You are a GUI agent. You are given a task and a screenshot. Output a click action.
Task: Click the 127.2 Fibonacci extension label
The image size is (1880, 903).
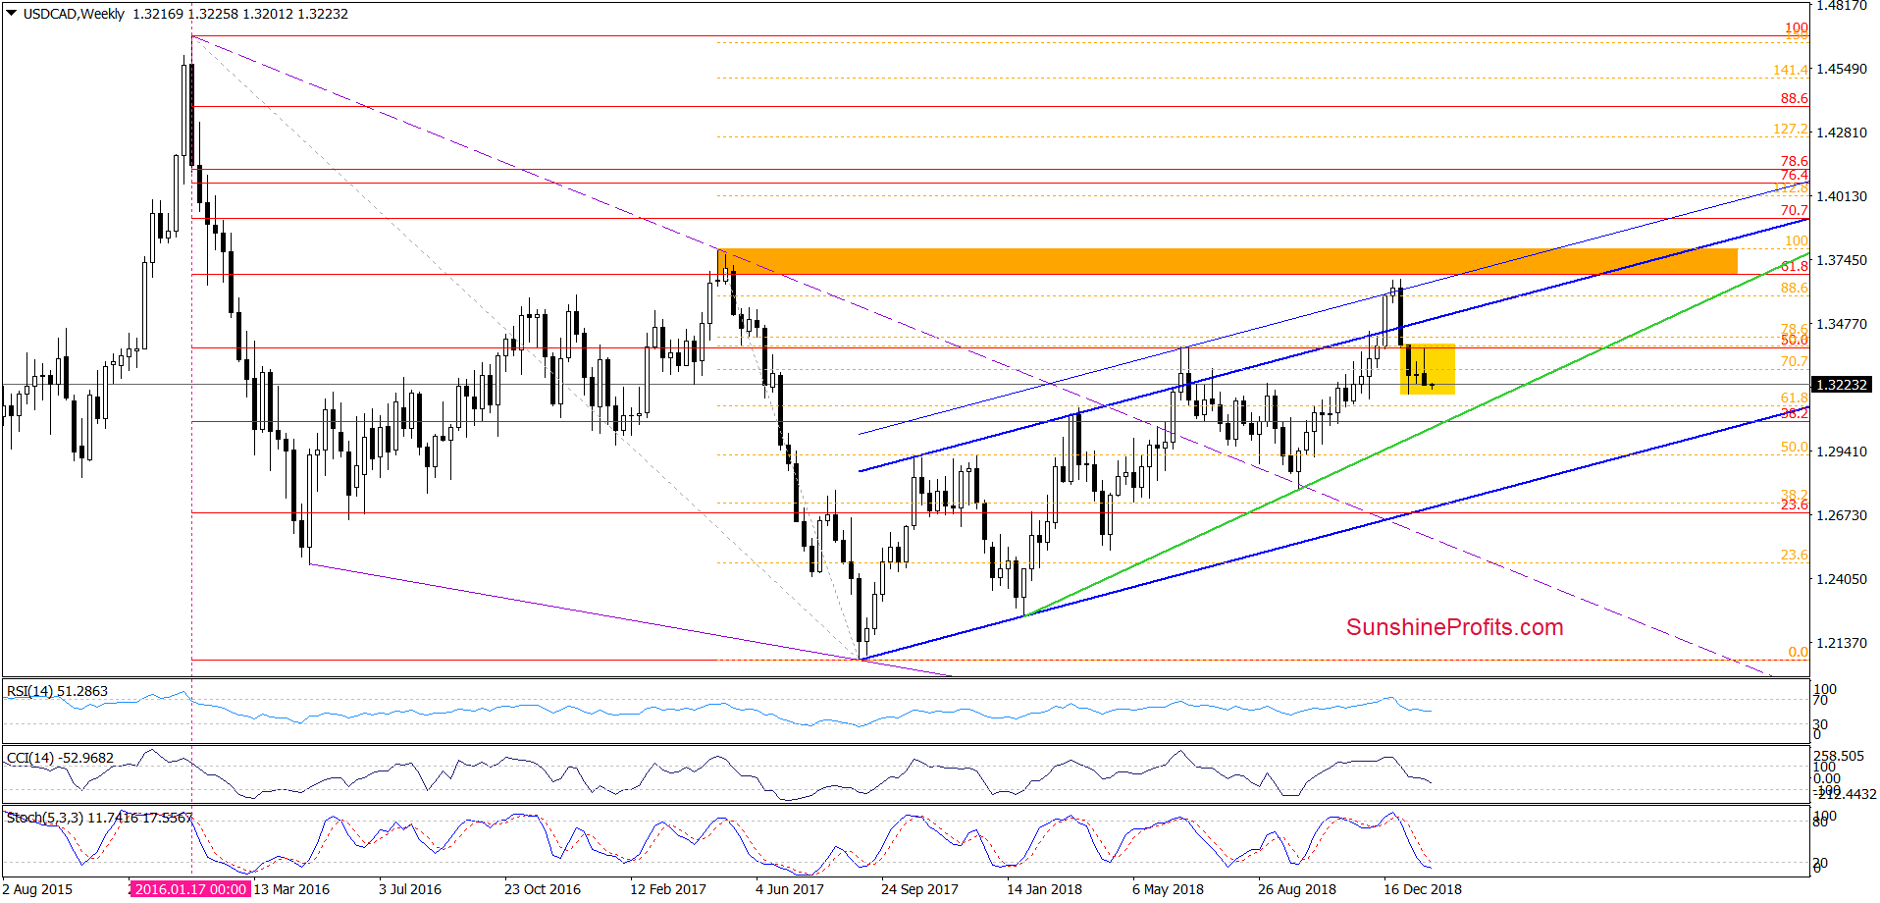tap(1790, 129)
